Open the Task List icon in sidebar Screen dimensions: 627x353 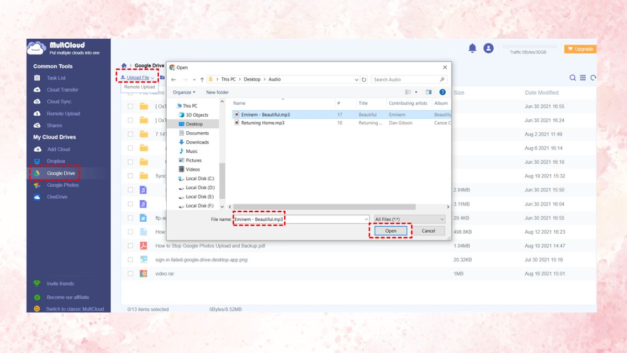(x=37, y=78)
